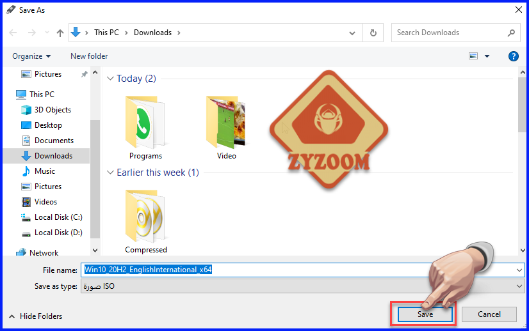Image resolution: width=529 pixels, height=331 pixels.
Task: Open the Save as type dropdown
Action: [x=303, y=286]
